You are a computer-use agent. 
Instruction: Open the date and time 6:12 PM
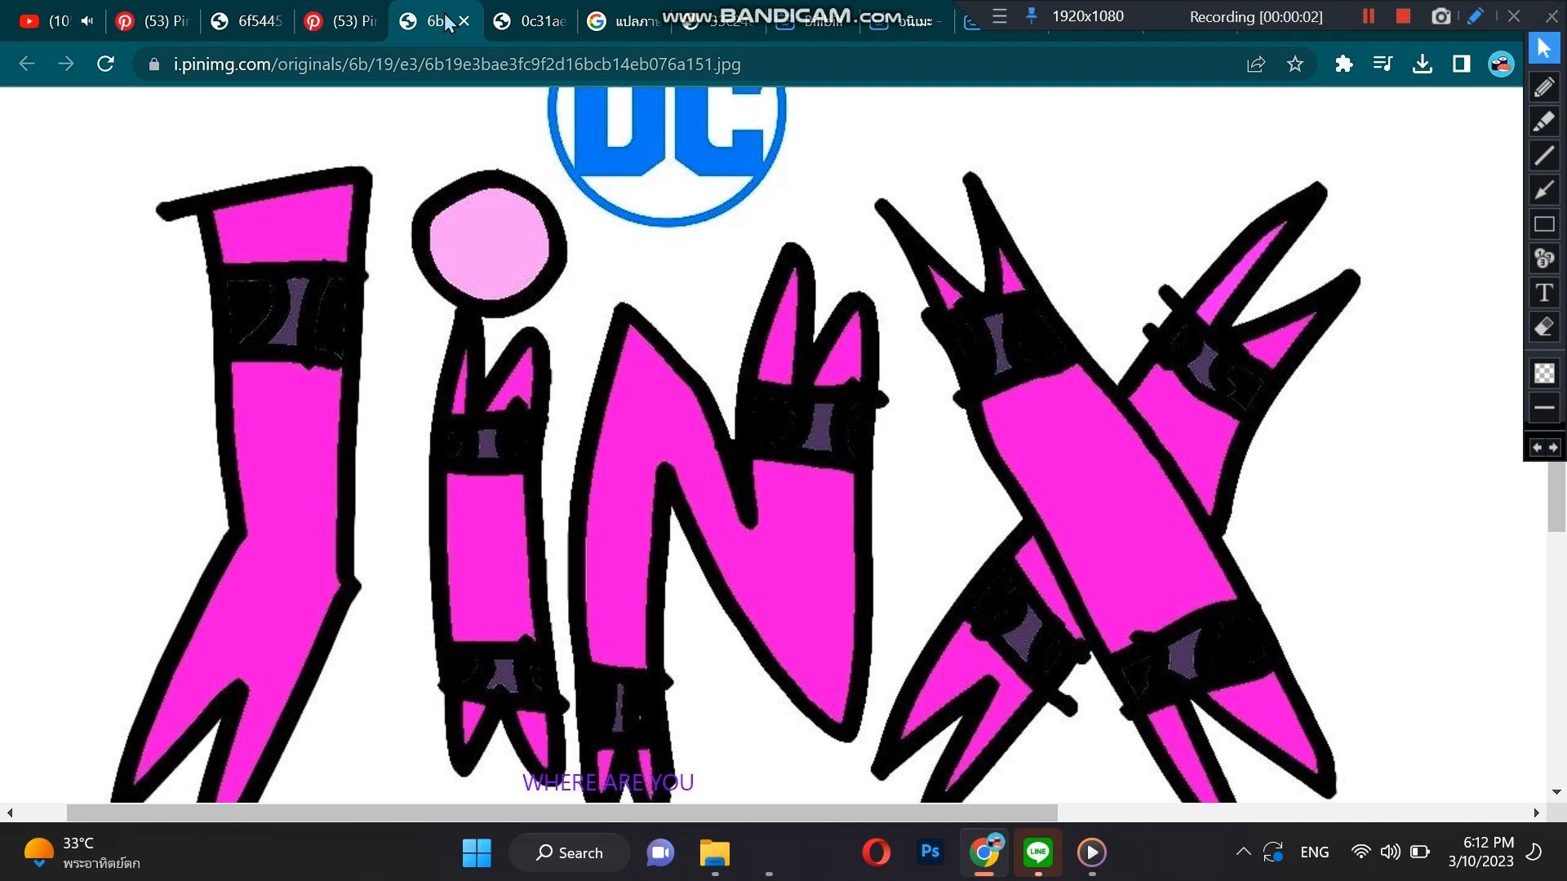tap(1480, 852)
